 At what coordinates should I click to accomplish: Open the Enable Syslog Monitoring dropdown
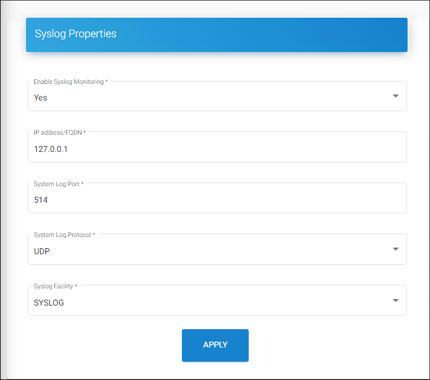coord(217,97)
